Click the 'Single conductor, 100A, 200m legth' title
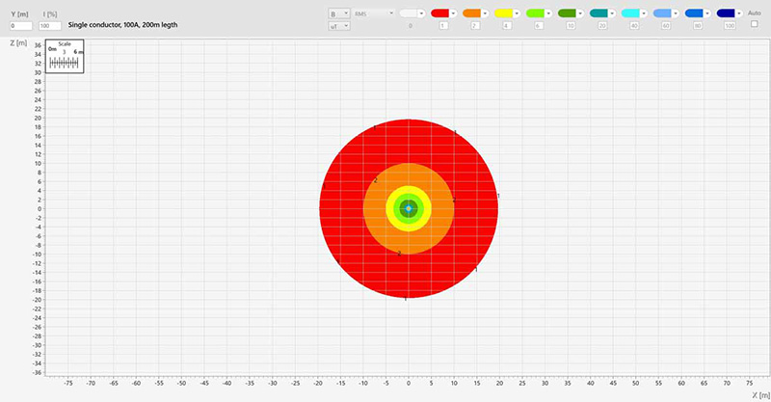 pyautogui.click(x=123, y=25)
